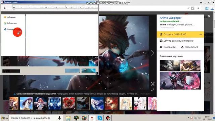The image size is (215, 121).
Task: Click the search-by-image icon on the picture
Action: pyautogui.click(x=153, y=84)
